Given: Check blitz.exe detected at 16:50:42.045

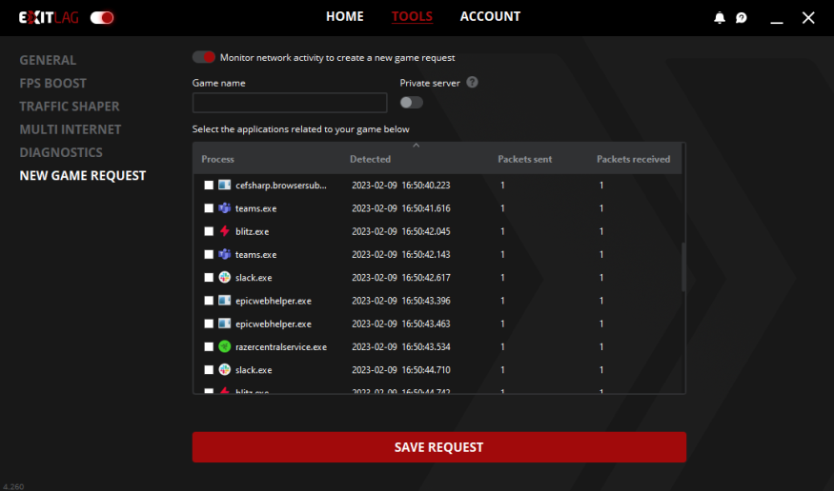Looking at the screenshot, I should (x=209, y=231).
